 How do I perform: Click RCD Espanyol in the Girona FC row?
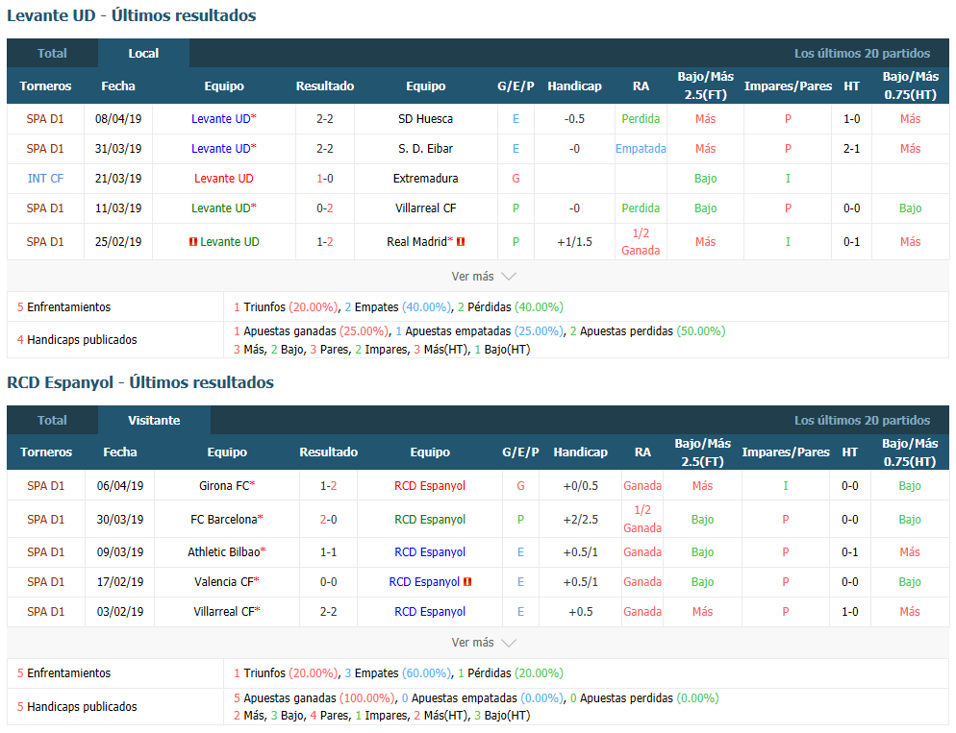coord(430,486)
